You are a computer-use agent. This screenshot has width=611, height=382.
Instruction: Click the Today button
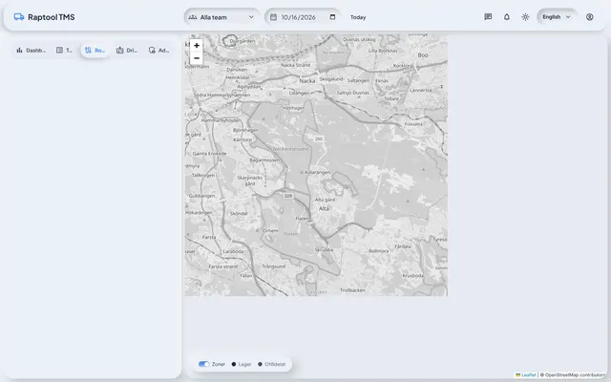point(358,17)
